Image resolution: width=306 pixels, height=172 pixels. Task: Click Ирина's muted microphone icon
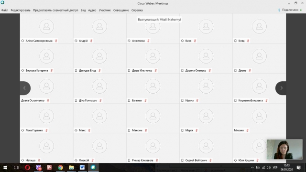[x=197, y=101]
